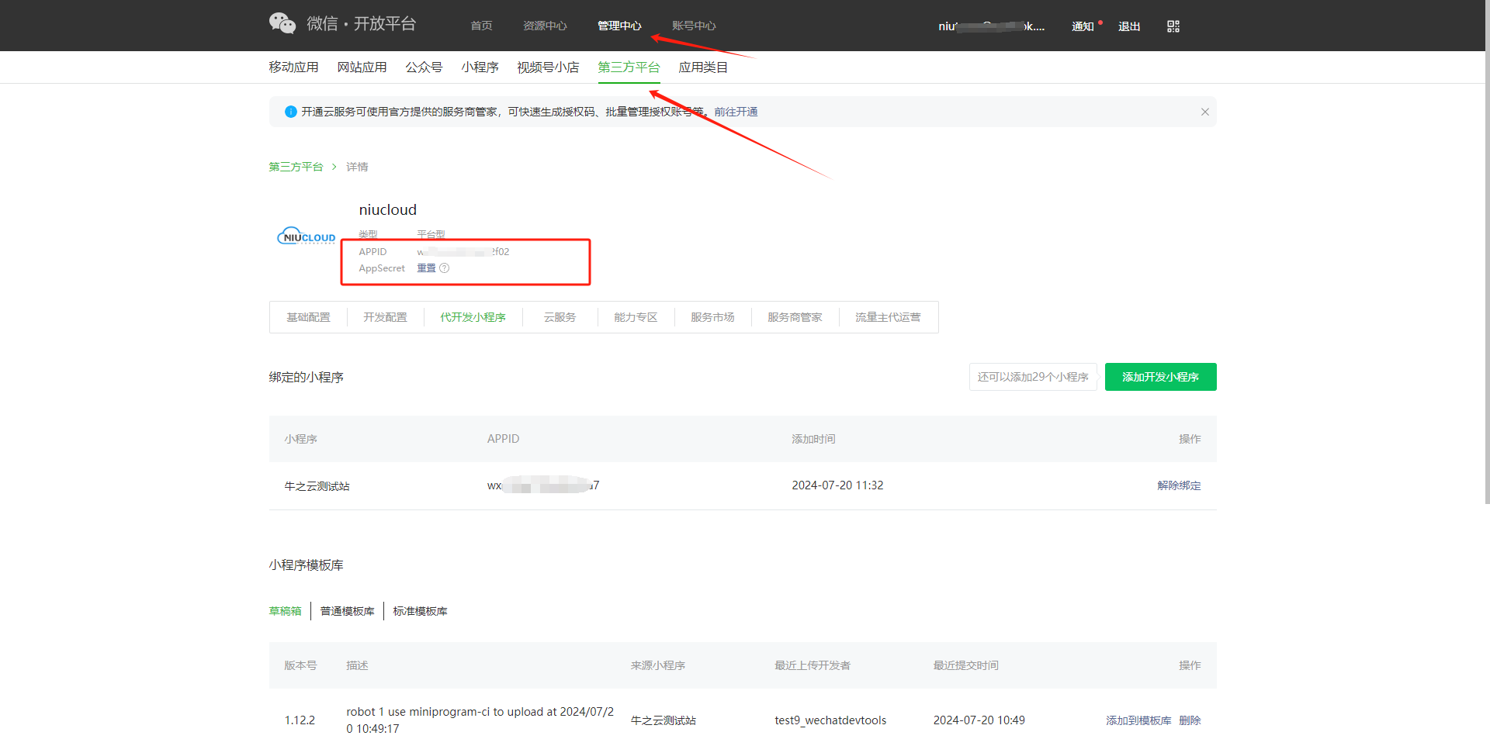Close the cloud service notification banner
Screen dimensions: 1490x739
tap(1204, 112)
